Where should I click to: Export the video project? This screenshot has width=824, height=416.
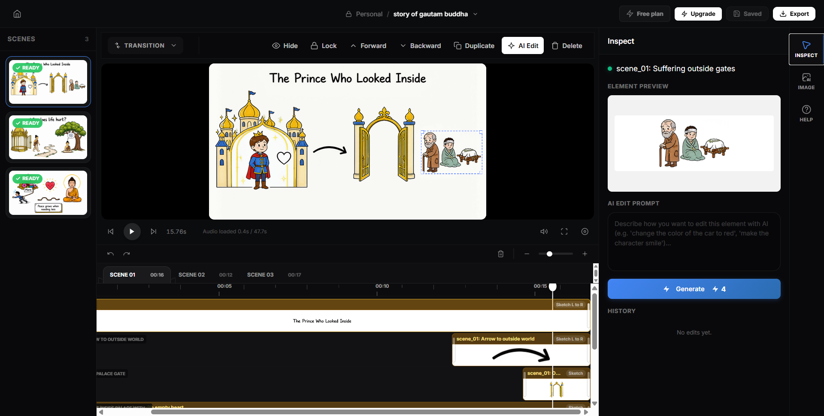794,14
